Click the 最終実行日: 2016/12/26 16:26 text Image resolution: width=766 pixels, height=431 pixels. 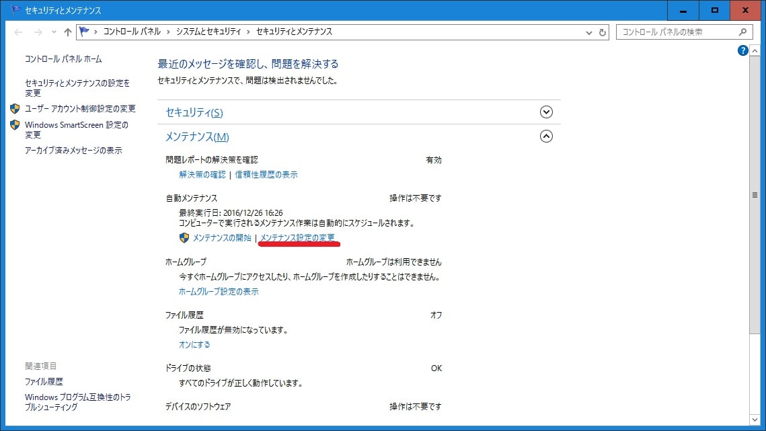(x=231, y=213)
